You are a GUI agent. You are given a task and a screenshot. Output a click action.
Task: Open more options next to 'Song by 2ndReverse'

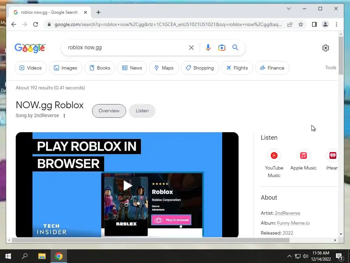(64, 116)
